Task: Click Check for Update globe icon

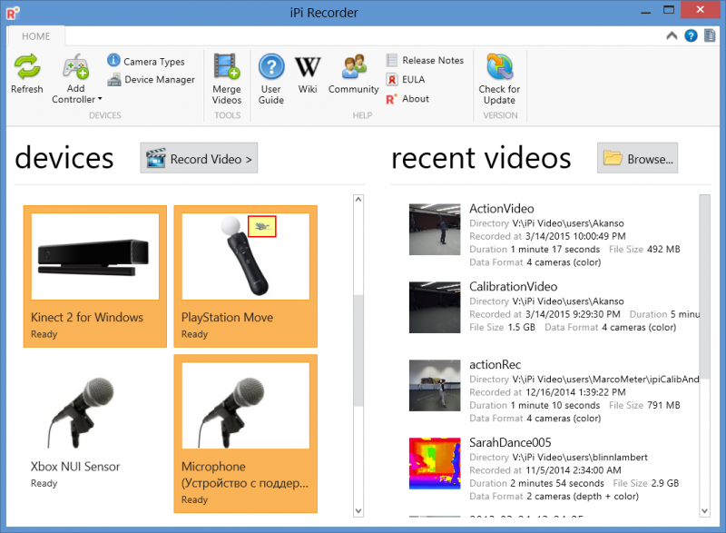Action: coord(499,66)
